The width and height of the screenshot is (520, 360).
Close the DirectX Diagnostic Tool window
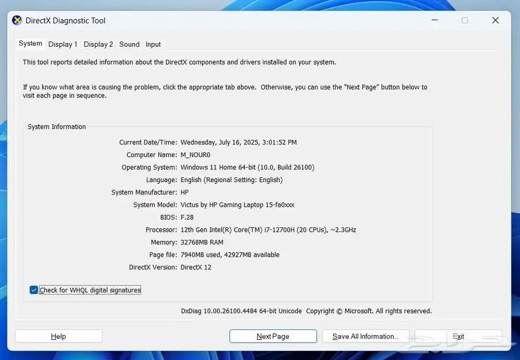pyautogui.click(x=496, y=20)
